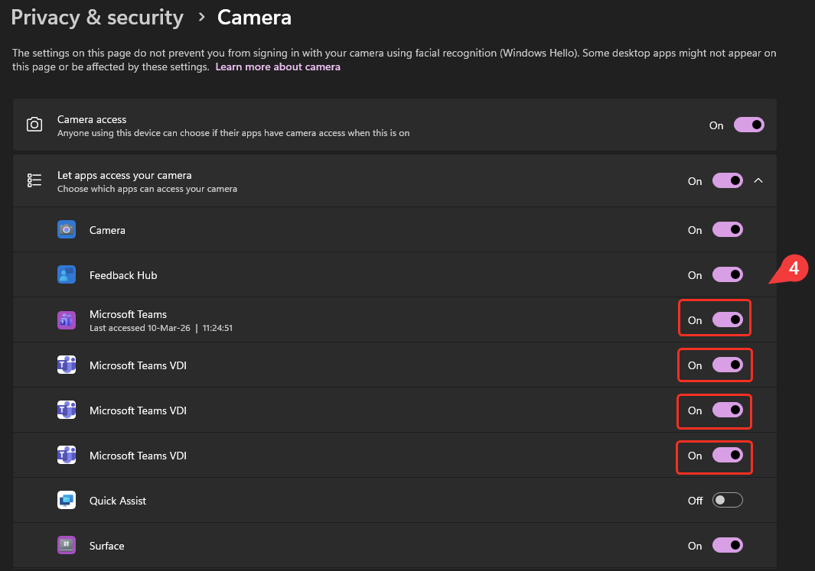Disable camera access for Feedback Hub

point(728,274)
